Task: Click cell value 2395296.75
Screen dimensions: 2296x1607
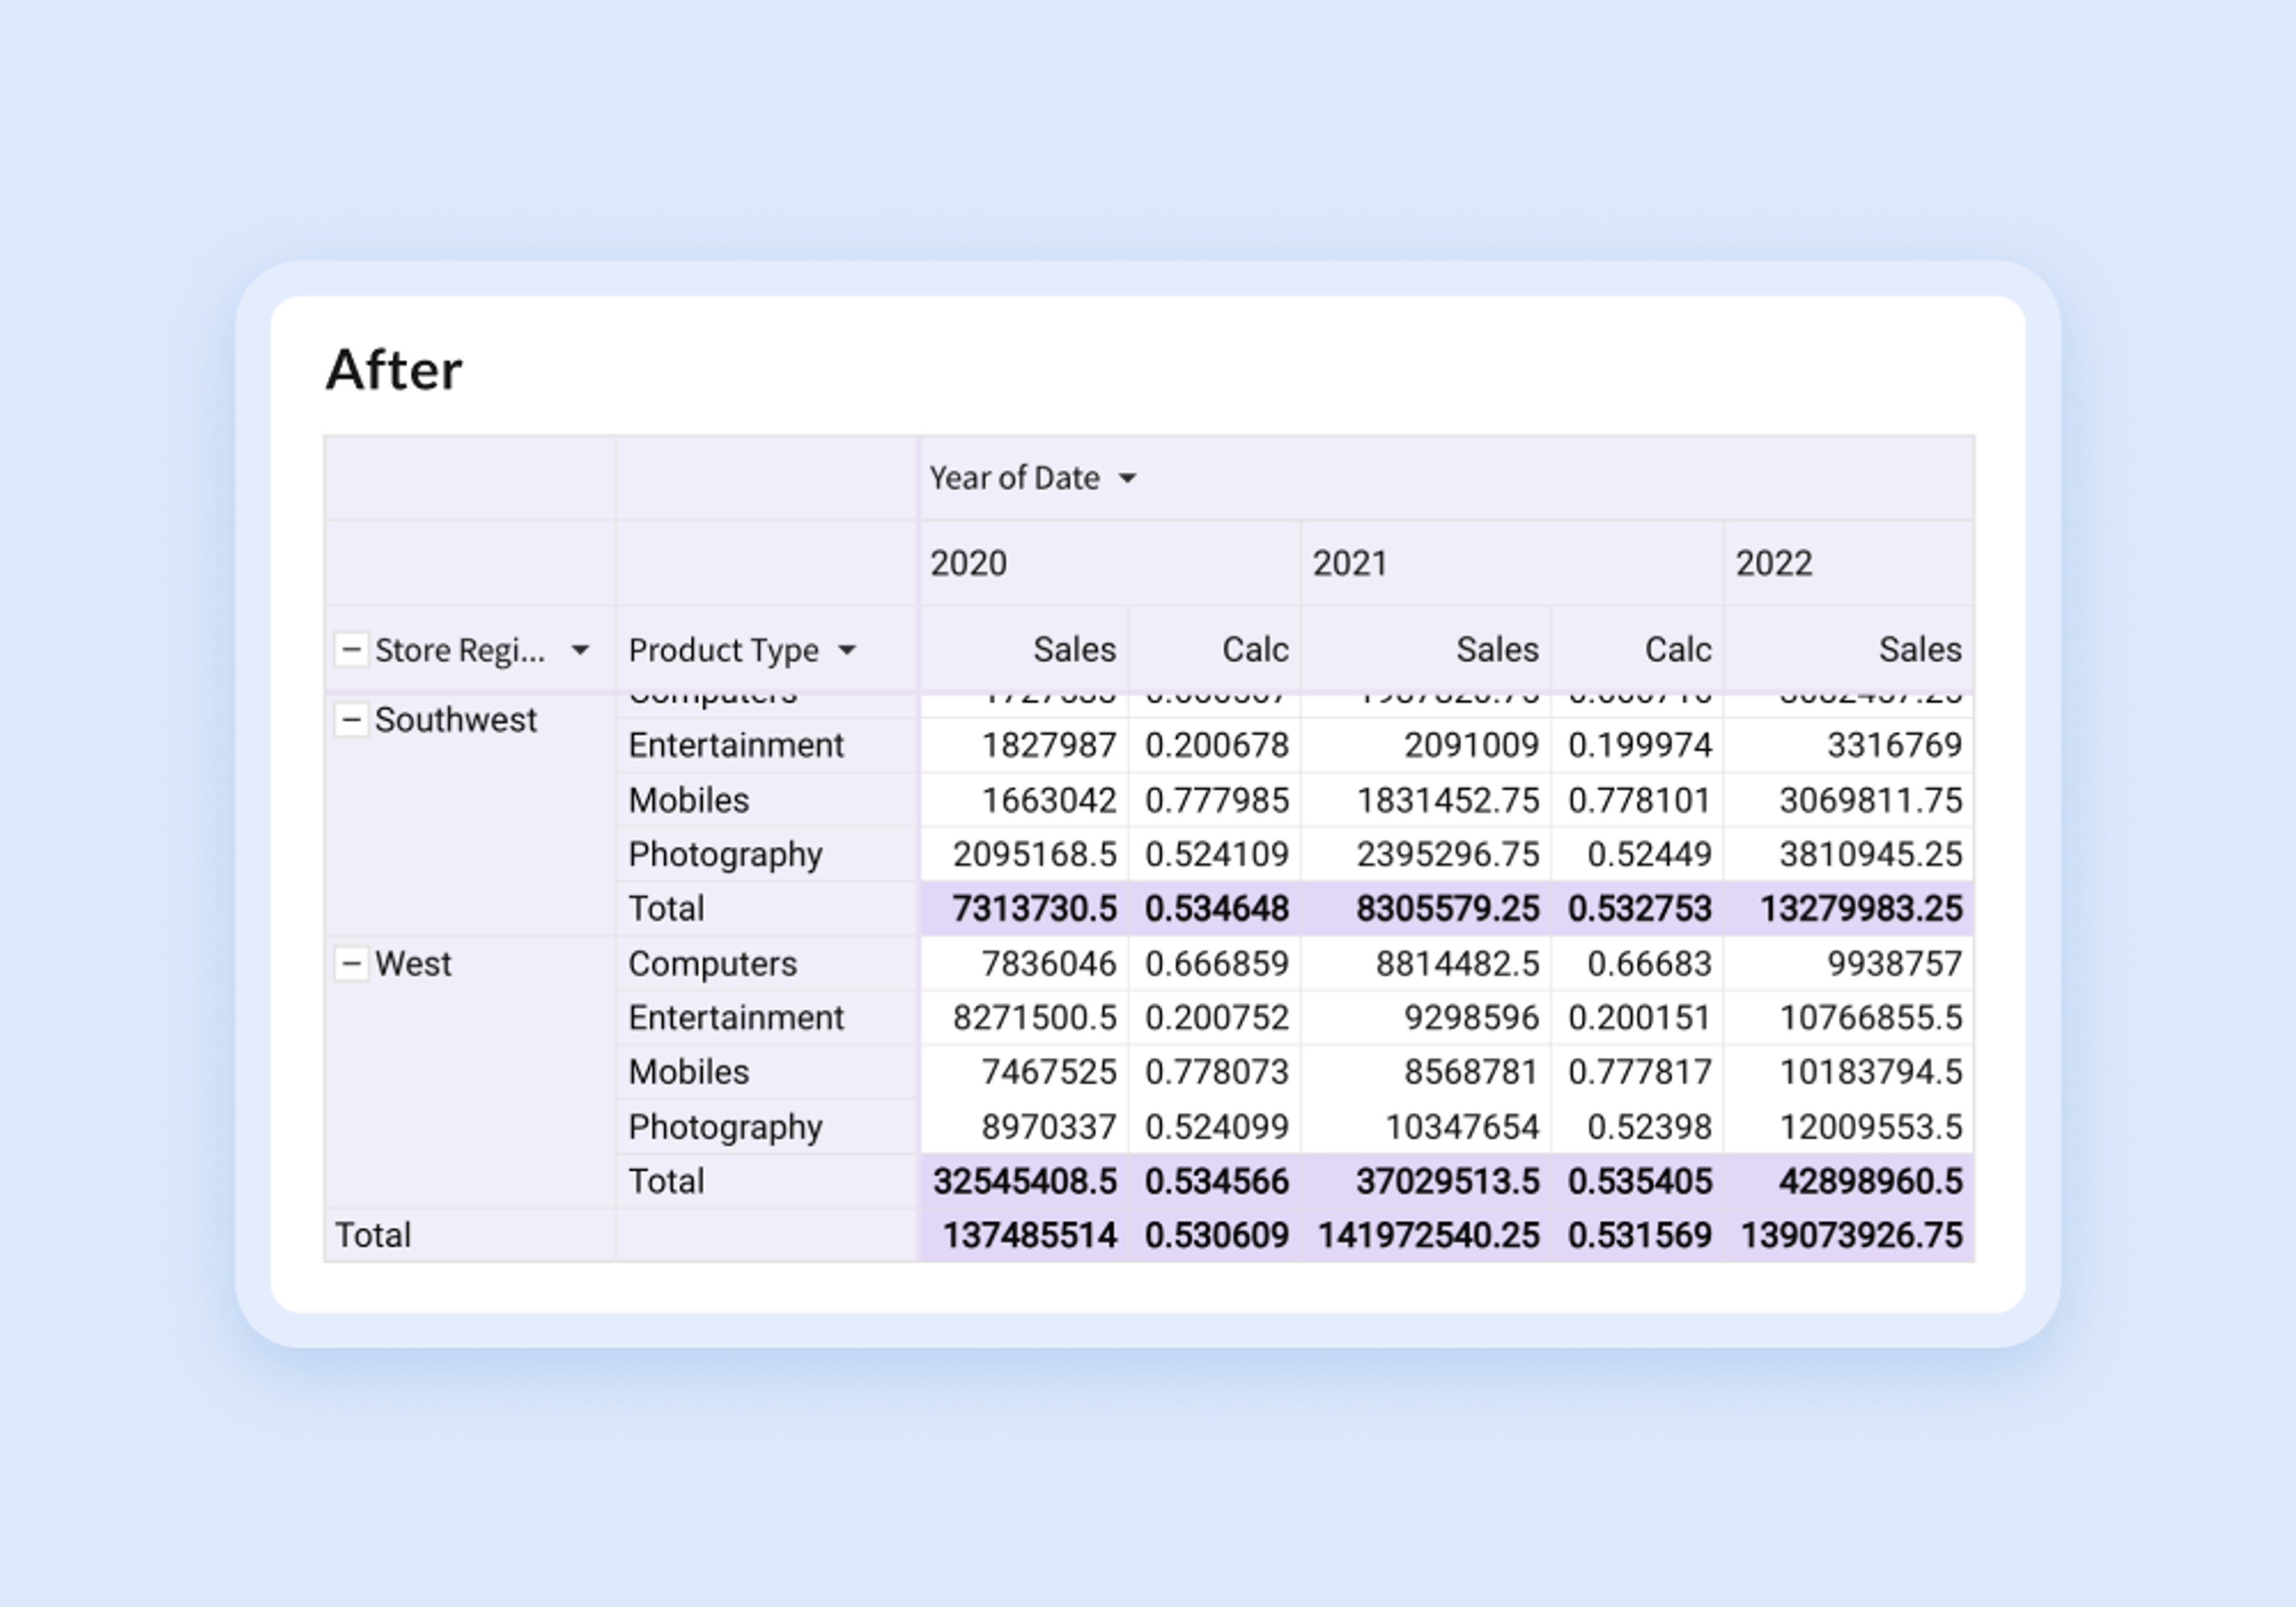Action: (1447, 854)
